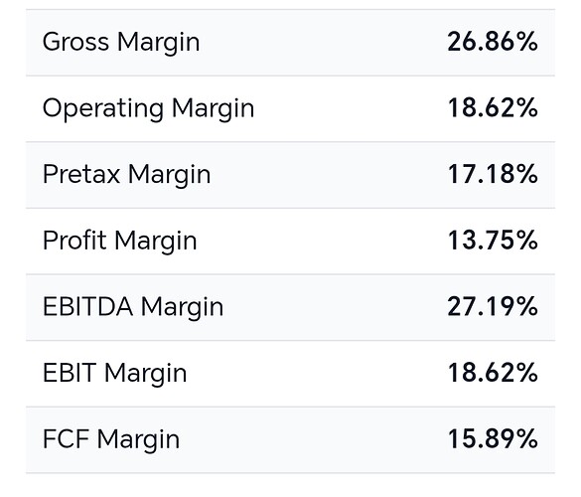581x497 pixels.
Task: Click the FCF Margin label
Action: (111, 440)
